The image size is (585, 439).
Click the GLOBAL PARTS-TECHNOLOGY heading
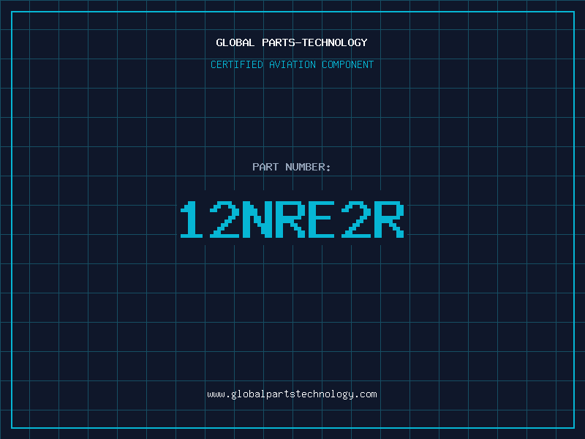tap(292, 42)
